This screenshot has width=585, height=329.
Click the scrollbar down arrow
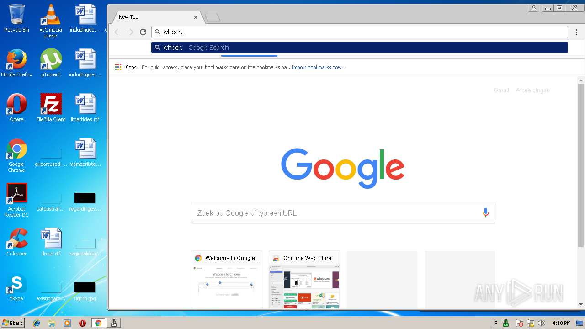coord(581,305)
